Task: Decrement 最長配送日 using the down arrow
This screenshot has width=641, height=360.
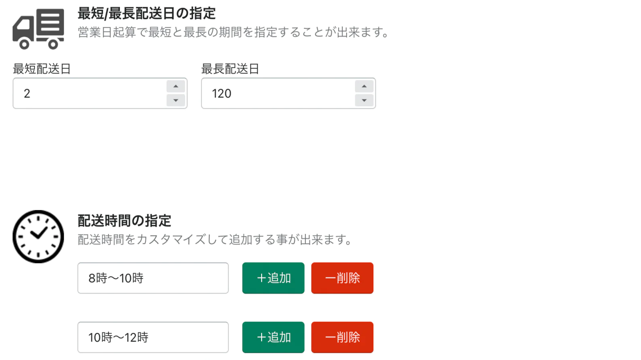Action: pyautogui.click(x=364, y=100)
